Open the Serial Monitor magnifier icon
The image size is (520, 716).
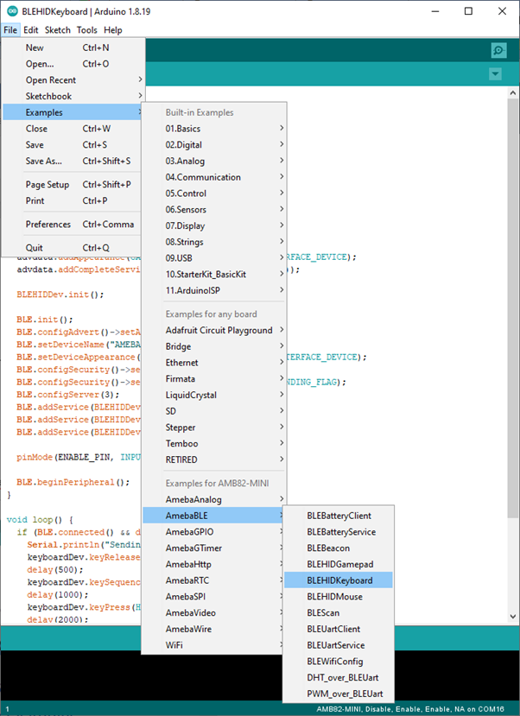[498, 51]
